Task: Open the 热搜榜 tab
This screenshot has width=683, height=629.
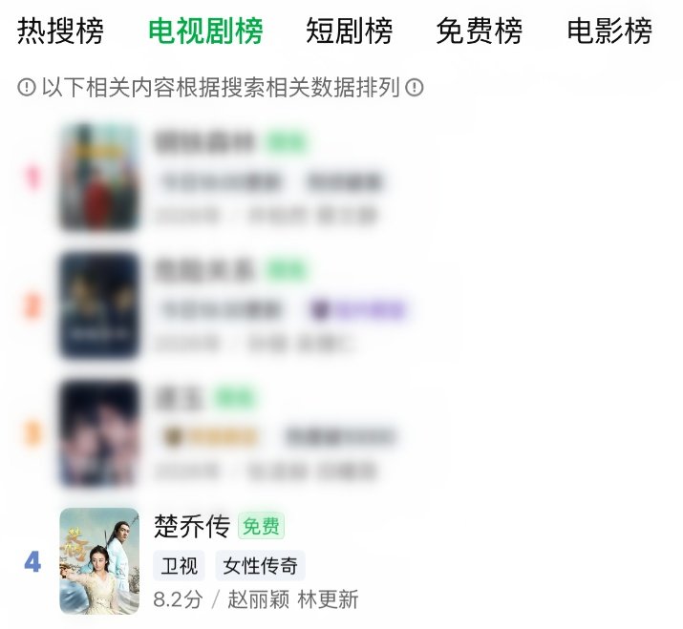Action: (x=60, y=31)
